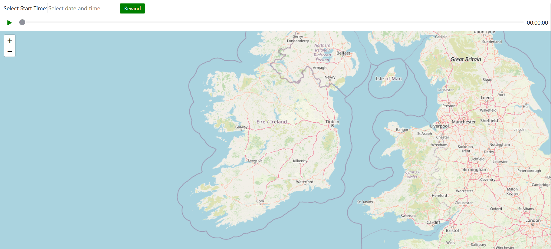Viewport: 551px width, 249px height.
Task: Click the Leeds city label
Action: point(487,98)
